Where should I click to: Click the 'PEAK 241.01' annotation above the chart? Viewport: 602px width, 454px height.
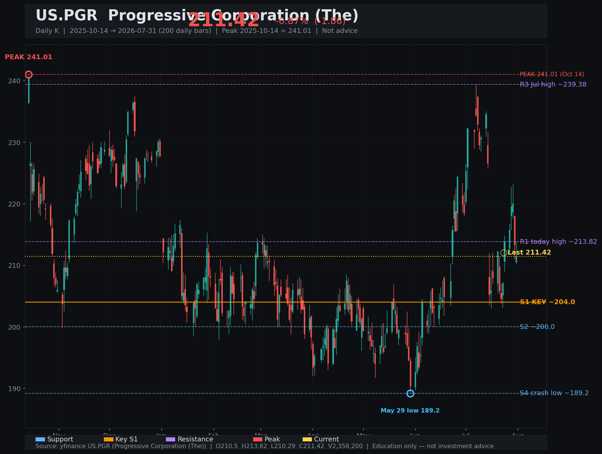point(28,57)
